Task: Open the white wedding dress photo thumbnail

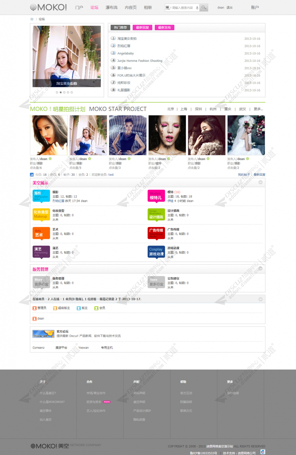Action: (x=246, y=135)
